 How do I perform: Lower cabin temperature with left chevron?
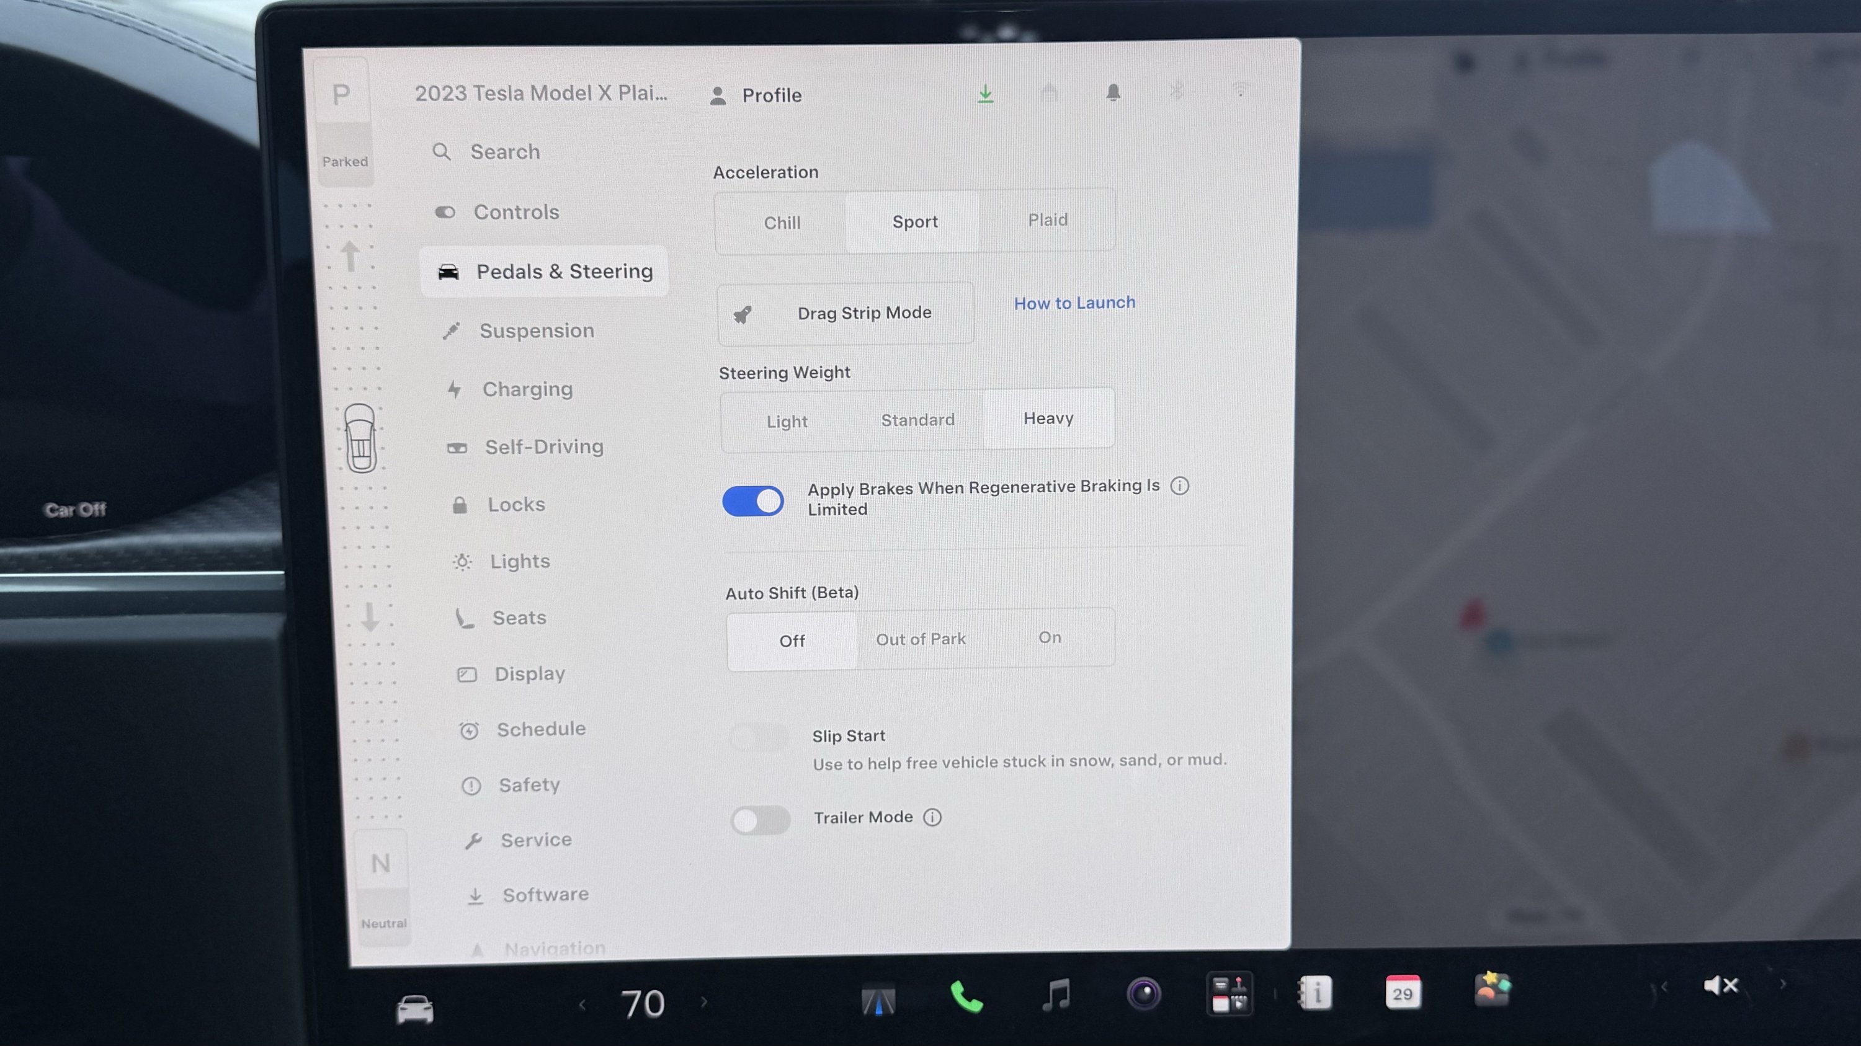coord(582,1004)
